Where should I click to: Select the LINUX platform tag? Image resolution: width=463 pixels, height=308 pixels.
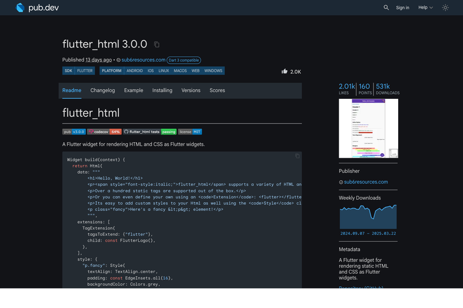click(x=164, y=70)
